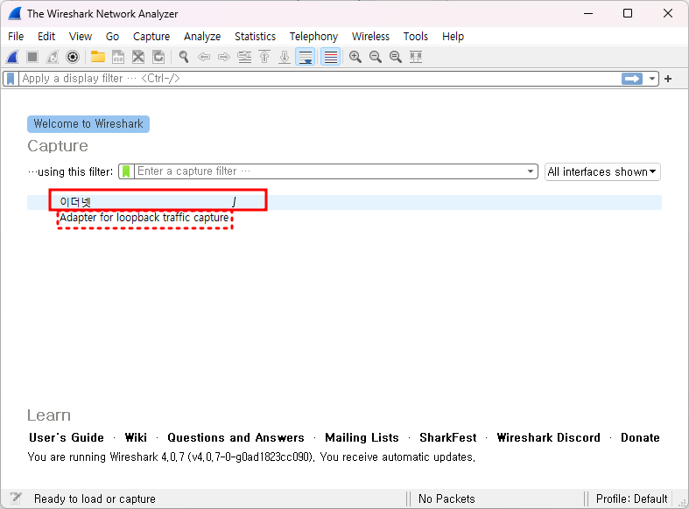Open Questions and Answers link

pyautogui.click(x=236, y=438)
